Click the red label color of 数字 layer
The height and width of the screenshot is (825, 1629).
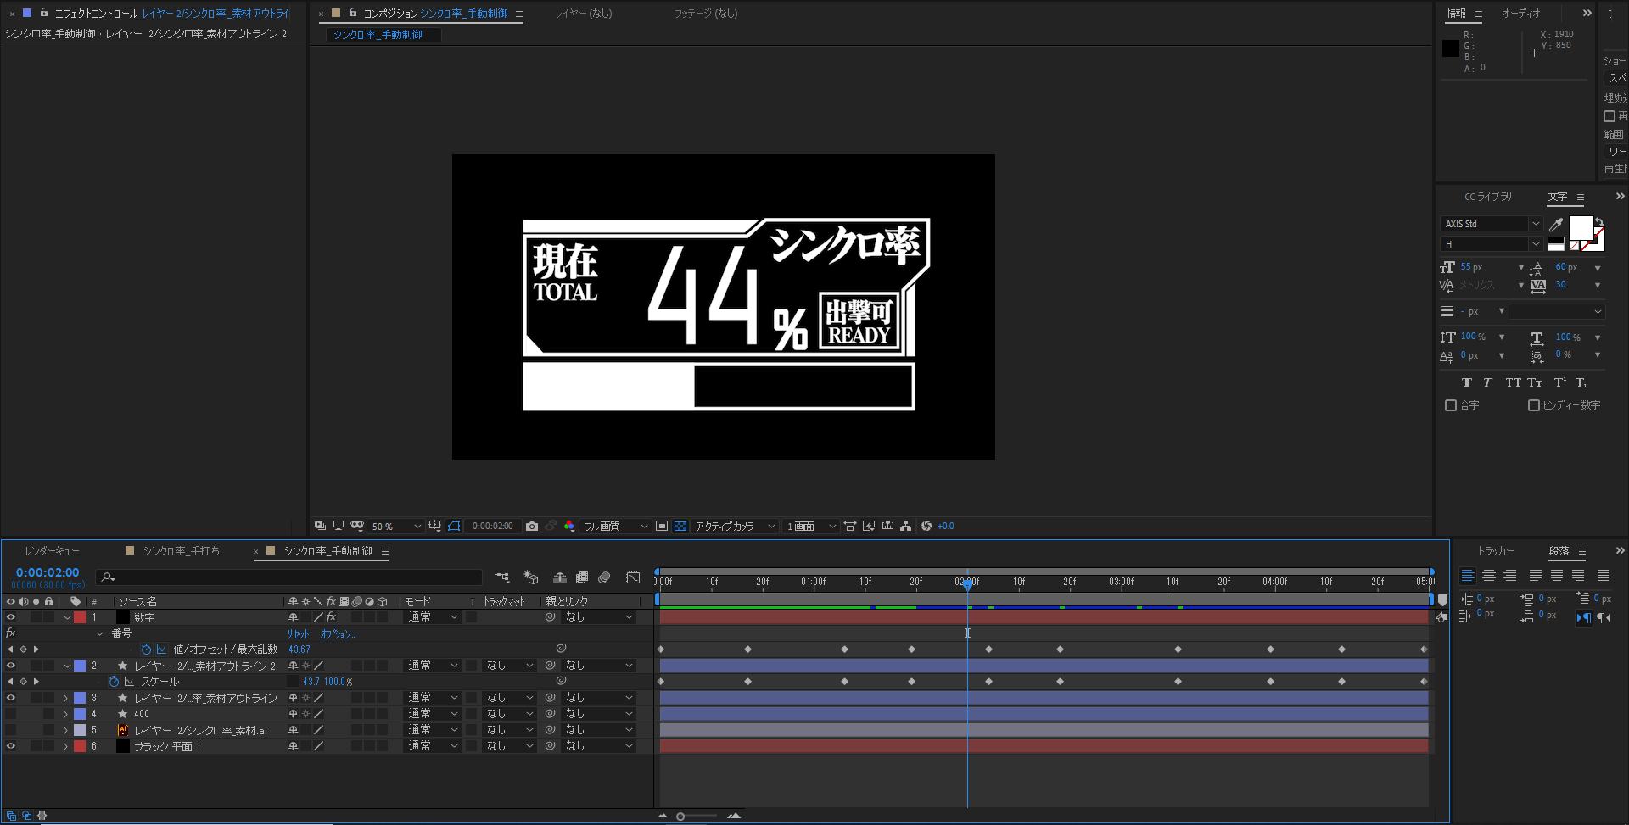80,617
